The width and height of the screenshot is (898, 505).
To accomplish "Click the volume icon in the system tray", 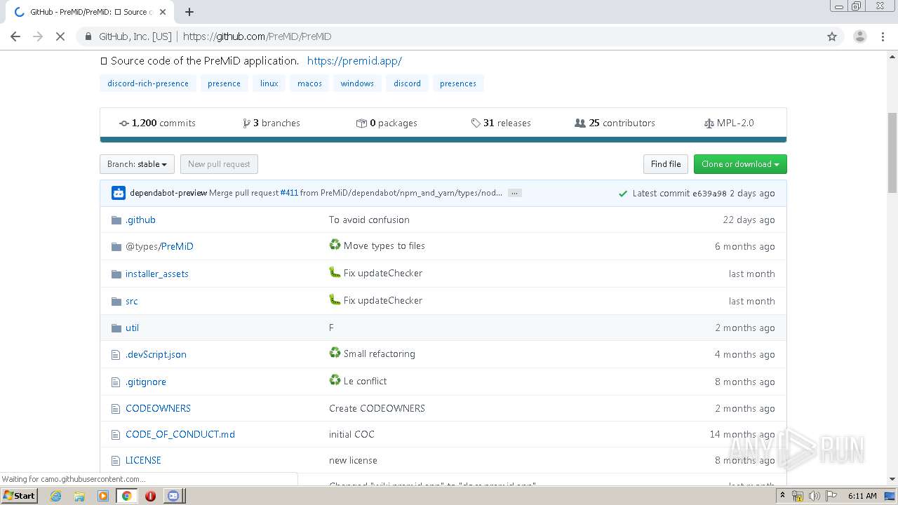I will click(814, 496).
